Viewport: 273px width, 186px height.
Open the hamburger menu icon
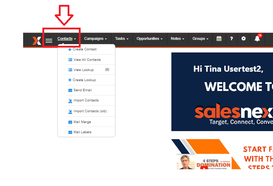coord(49,41)
